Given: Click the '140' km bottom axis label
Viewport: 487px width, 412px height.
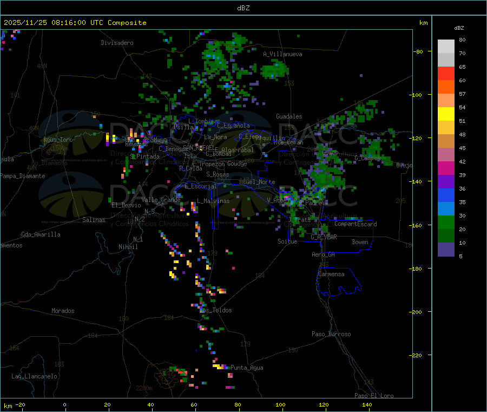Looking at the screenshot, I should pyautogui.click(x=367, y=405).
